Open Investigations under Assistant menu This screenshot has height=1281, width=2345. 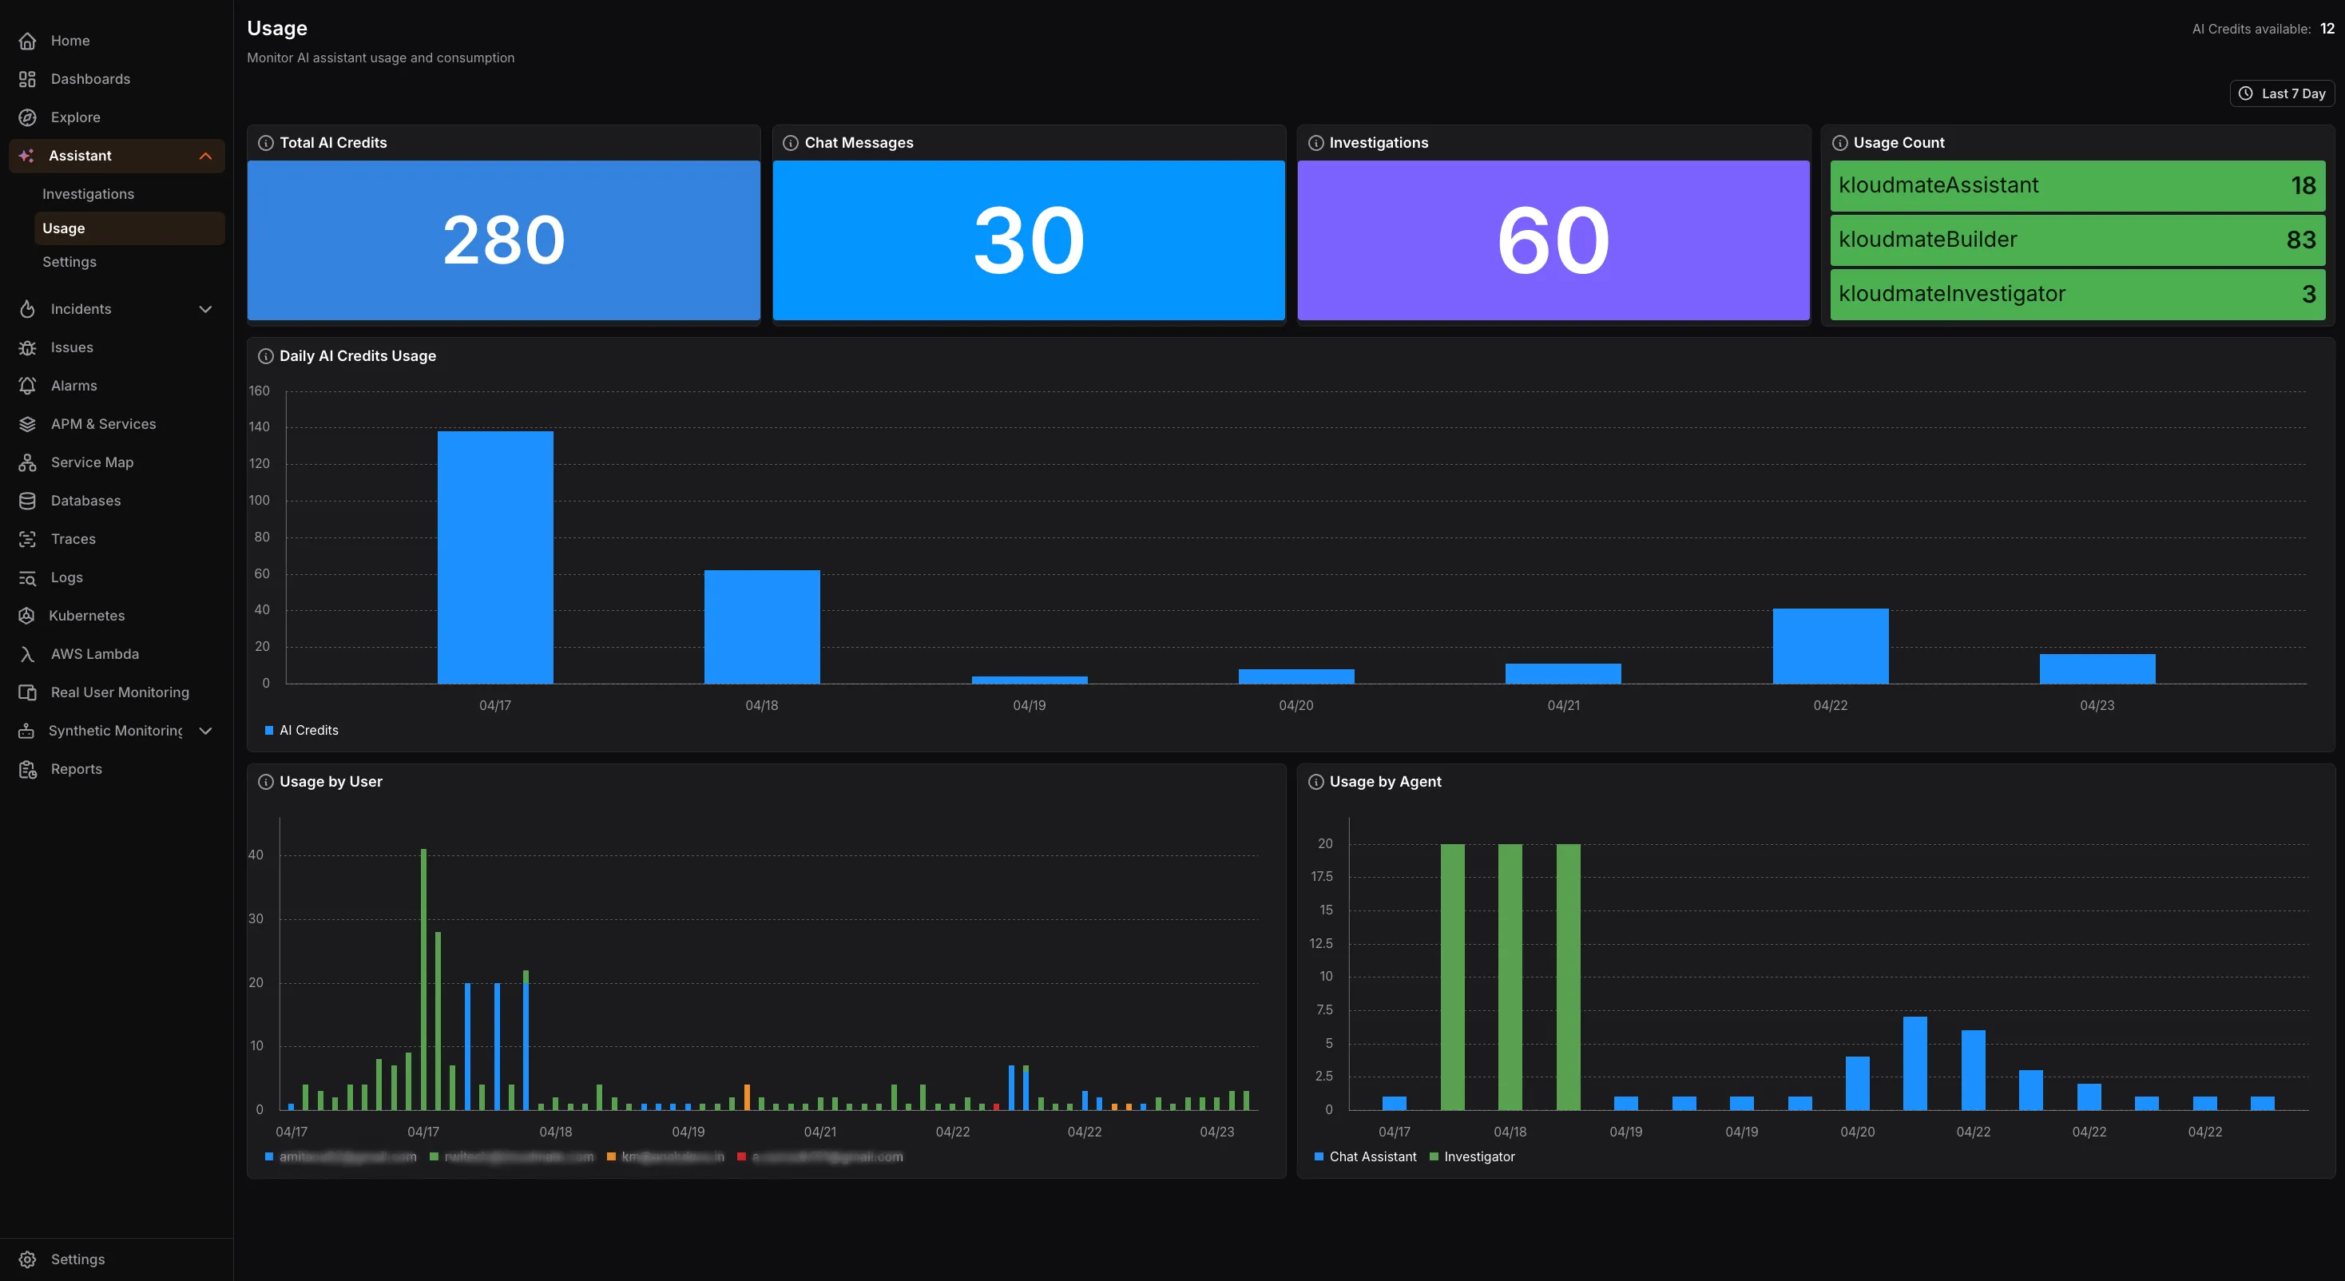(x=89, y=194)
